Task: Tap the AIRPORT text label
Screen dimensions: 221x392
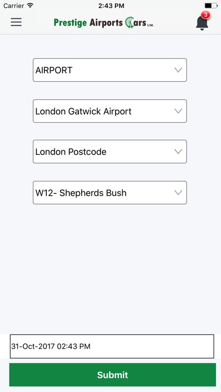Action: tap(54, 70)
